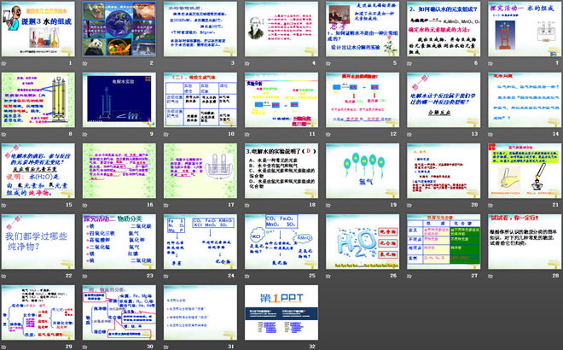The image size is (563, 350).
Task: Click the animation star icon under slide 11
Action: (x=247, y=134)
